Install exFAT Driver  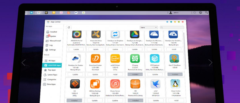[115, 74]
